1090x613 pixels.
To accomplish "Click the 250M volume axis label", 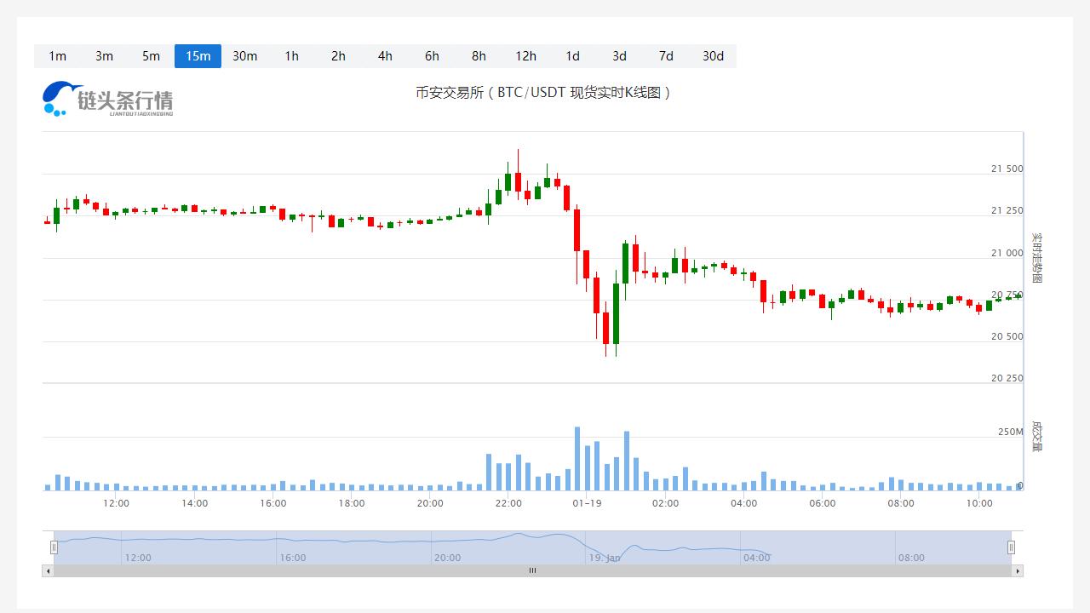I will tap(1011, 432).
